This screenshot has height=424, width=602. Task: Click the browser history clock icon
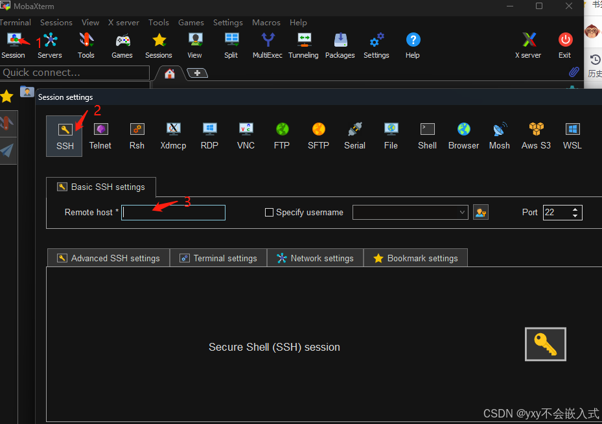pos(595,60)
